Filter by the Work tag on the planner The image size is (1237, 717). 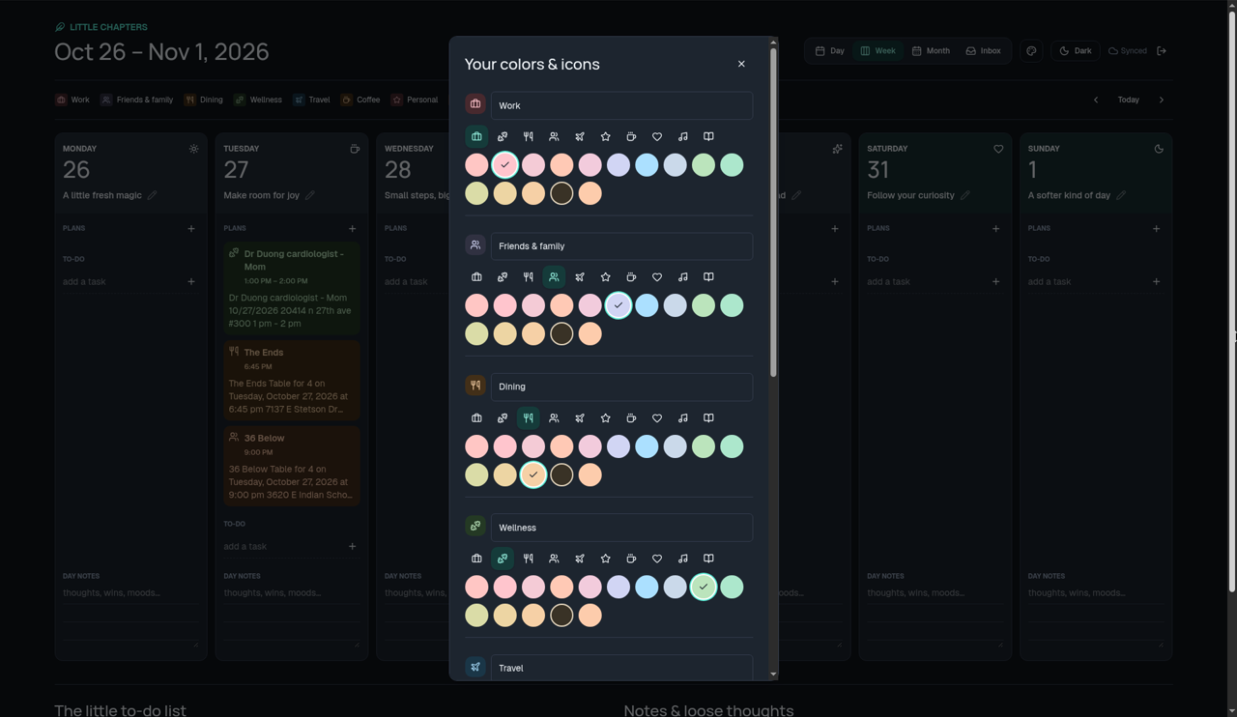pos(73,100)
